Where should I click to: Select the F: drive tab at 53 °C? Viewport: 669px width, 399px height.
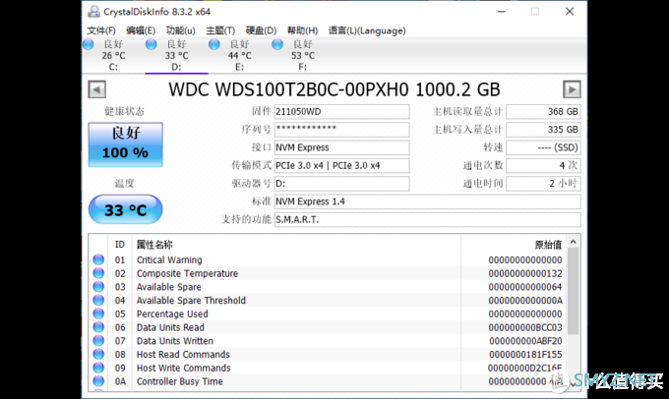coord(302,55)
